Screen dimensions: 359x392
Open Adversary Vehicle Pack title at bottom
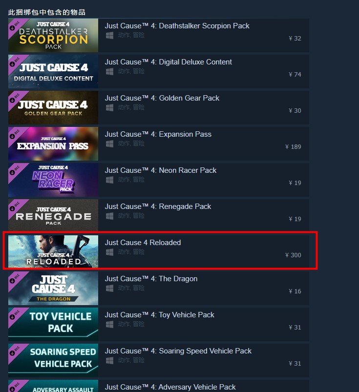click(x=170, y=387)
